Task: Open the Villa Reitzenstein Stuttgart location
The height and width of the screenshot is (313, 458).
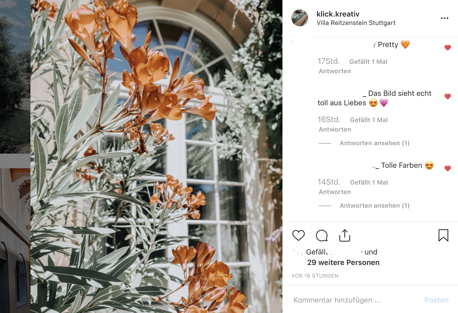Action: click(356, 23)
